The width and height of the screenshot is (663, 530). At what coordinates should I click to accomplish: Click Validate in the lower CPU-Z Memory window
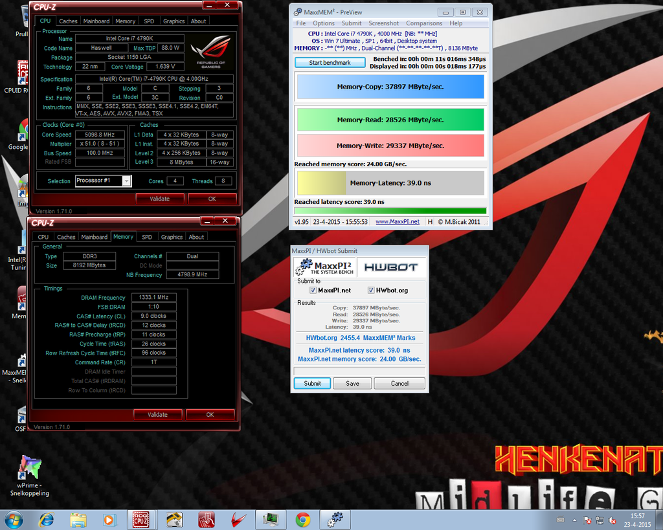coord(157,415)
